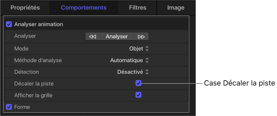Click the analyze backward double-arrow icon

click(93, 37)
